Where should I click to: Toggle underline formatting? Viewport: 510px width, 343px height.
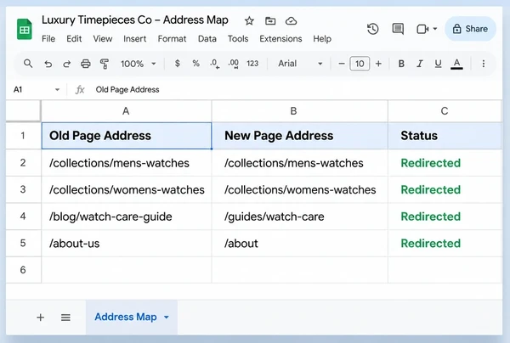click(438, 64)
